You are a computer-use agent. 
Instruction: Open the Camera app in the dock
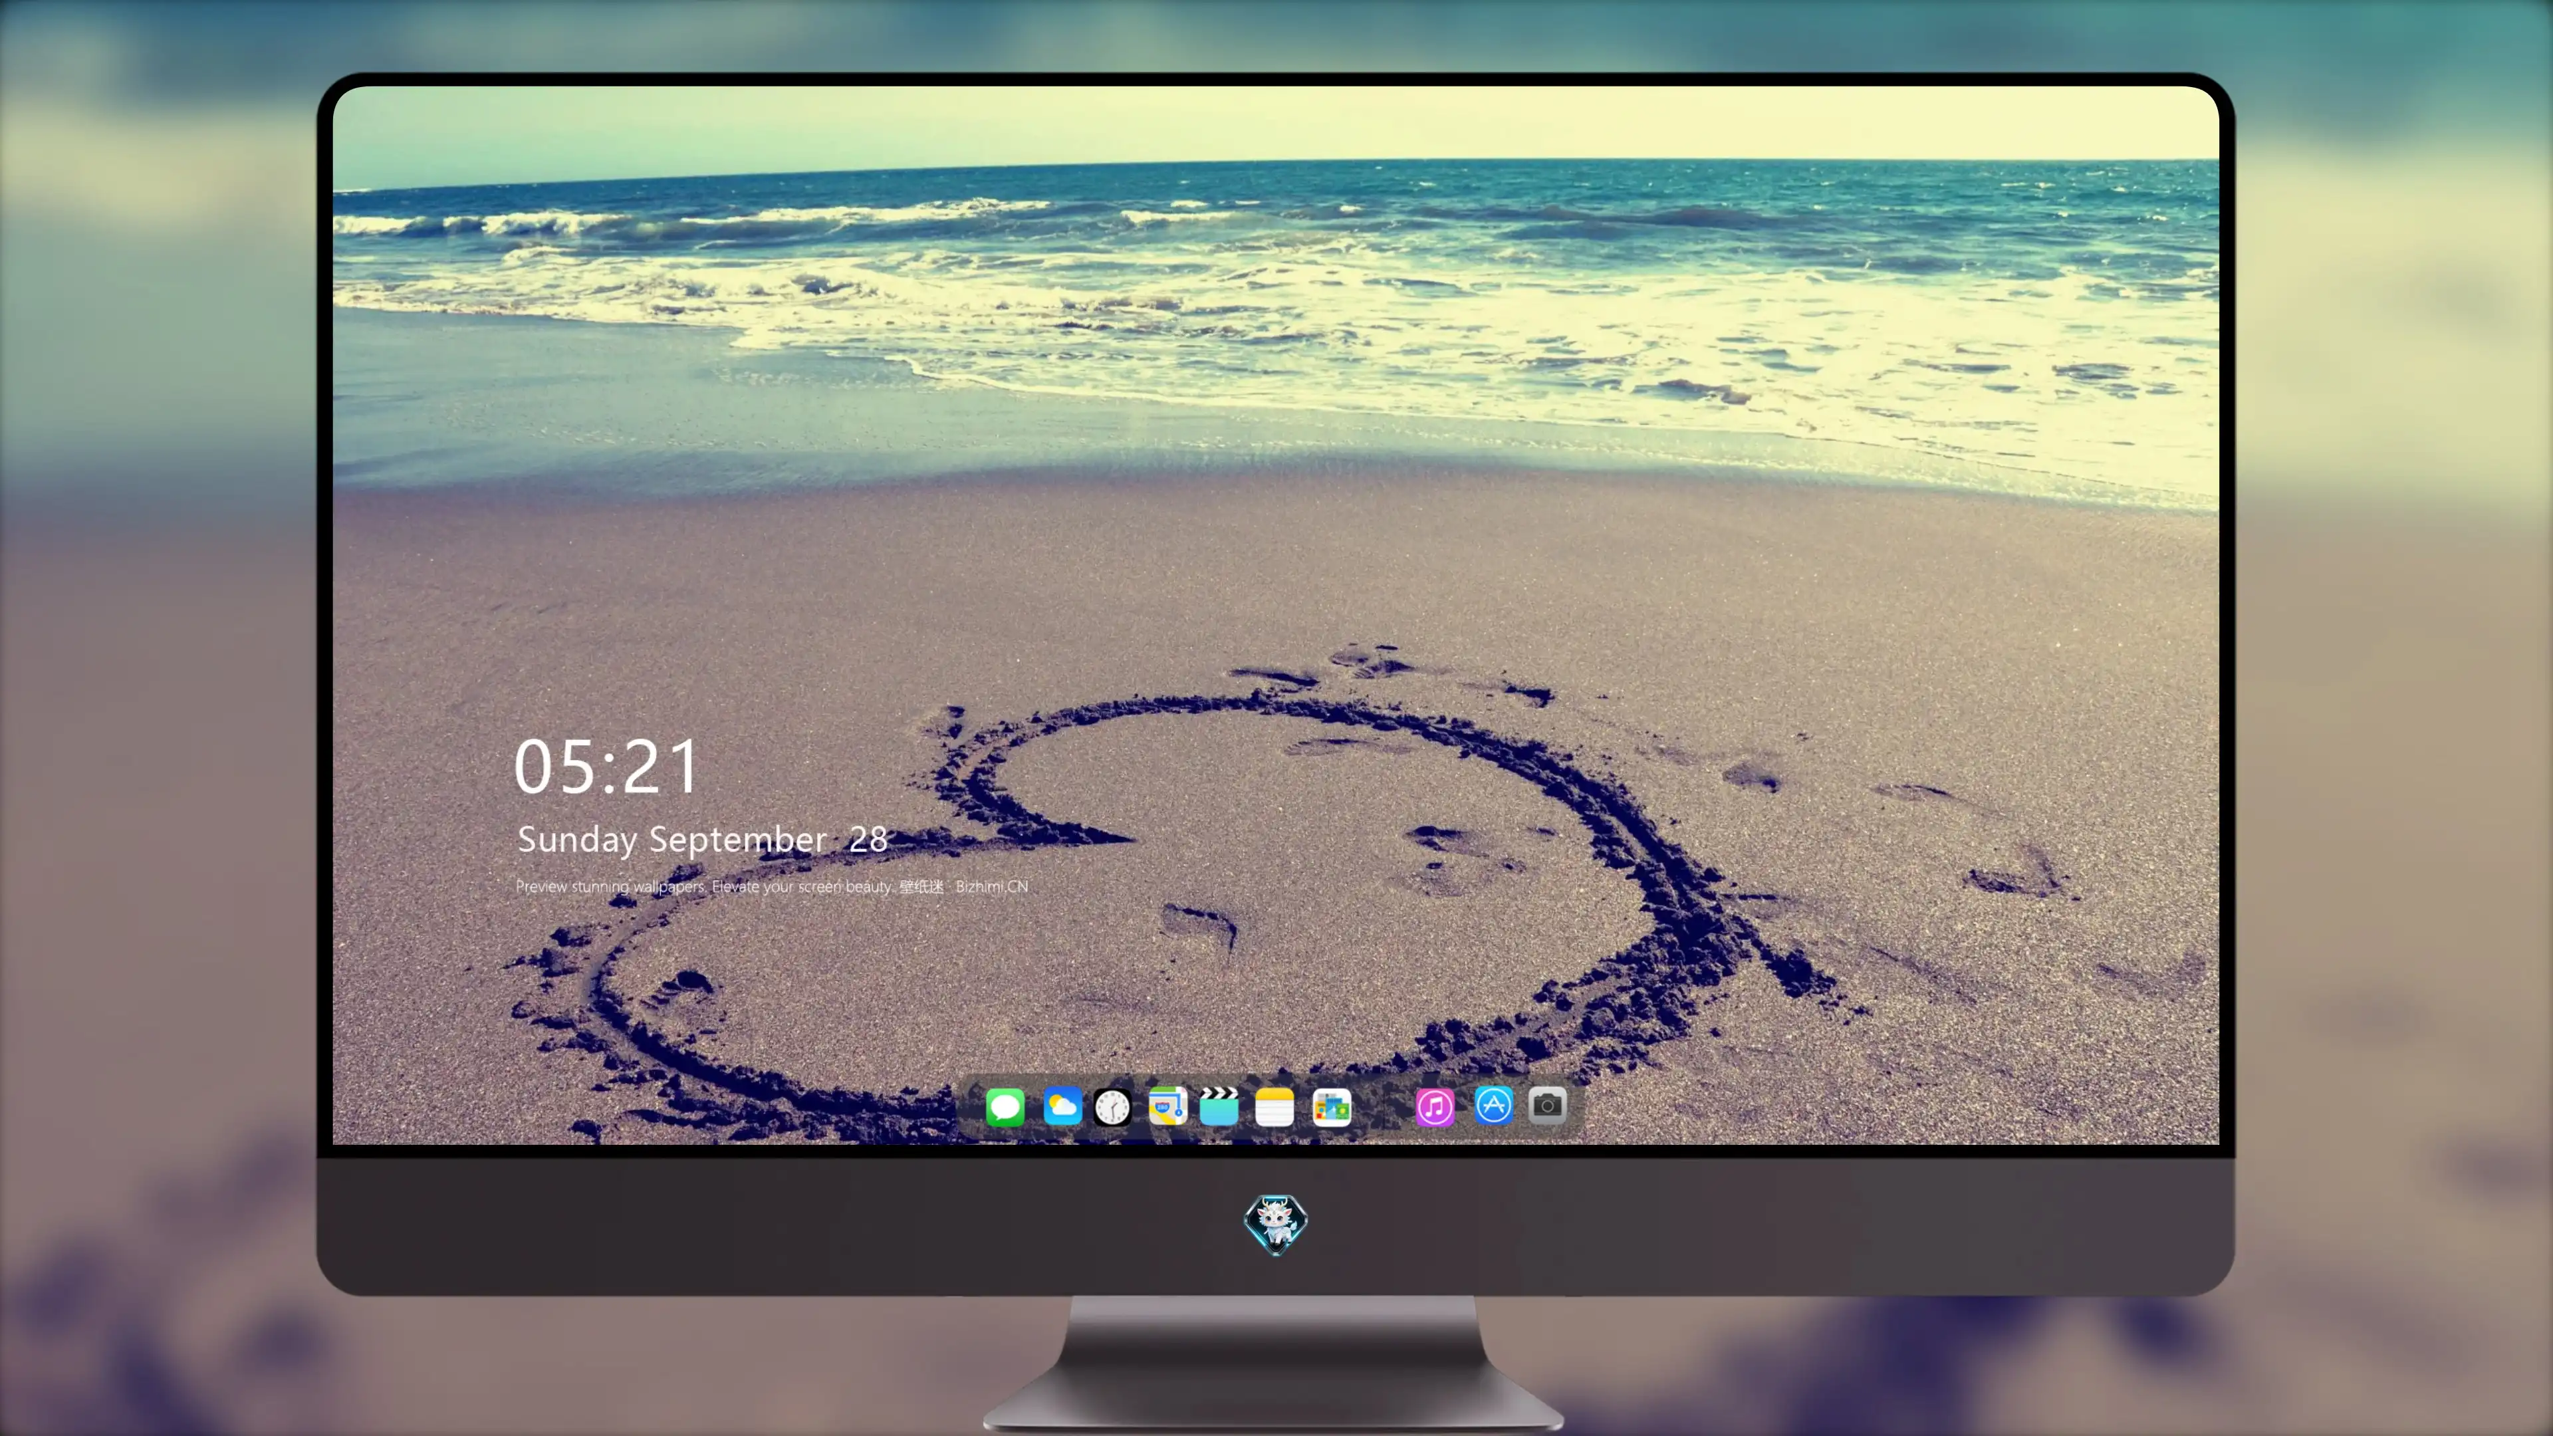1547,1105
